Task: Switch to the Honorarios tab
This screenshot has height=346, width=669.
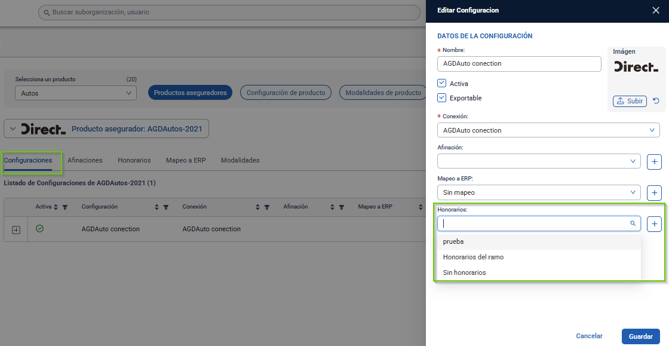Action: [x=134, y=160]
